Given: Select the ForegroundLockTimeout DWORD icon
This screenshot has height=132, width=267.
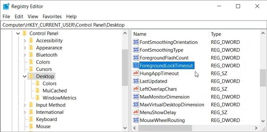Looking at the screenshot, I should [x=136, y=66].
